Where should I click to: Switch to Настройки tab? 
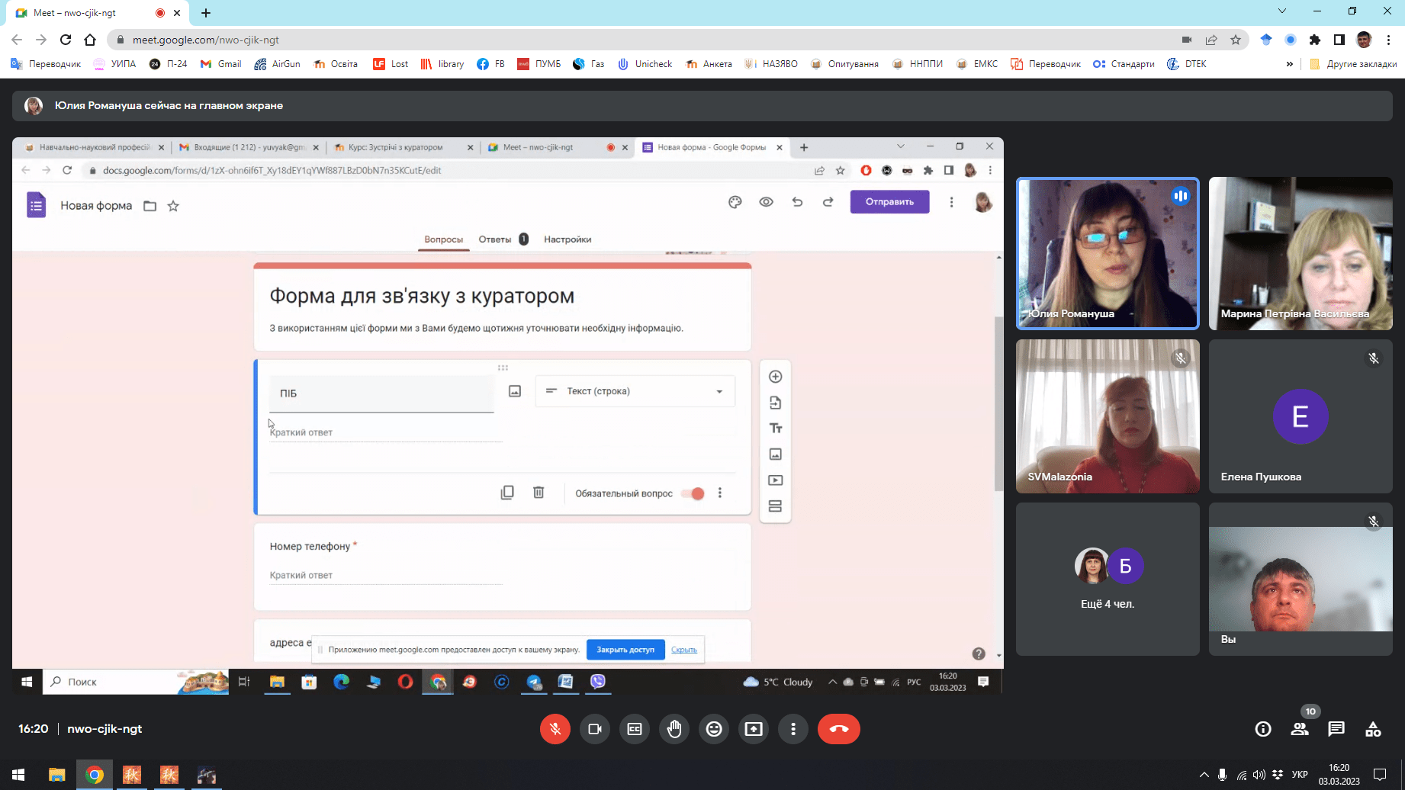coord(567,239)
